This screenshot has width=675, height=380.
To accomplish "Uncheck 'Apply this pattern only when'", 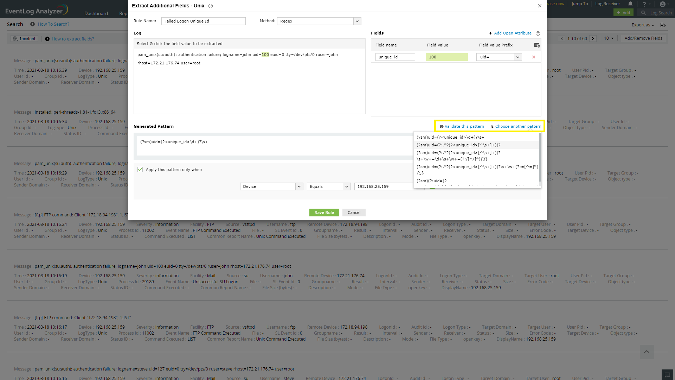I will click(x=140, y=170).
